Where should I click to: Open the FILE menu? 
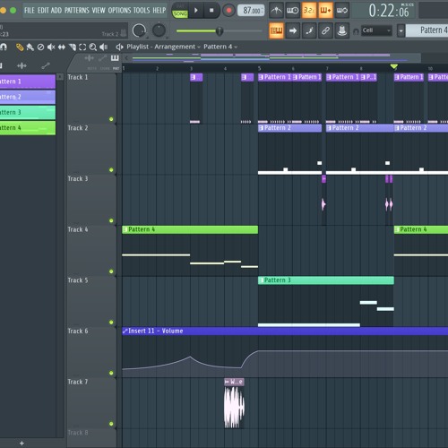click(x=30, y=11)
